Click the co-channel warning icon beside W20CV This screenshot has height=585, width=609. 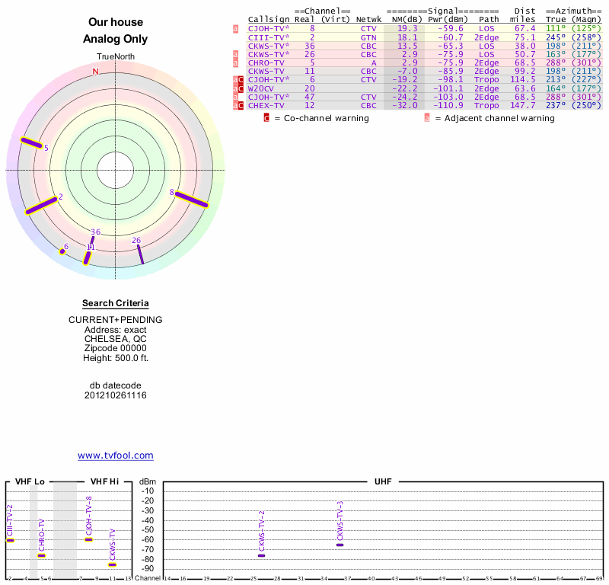(241, 88)
